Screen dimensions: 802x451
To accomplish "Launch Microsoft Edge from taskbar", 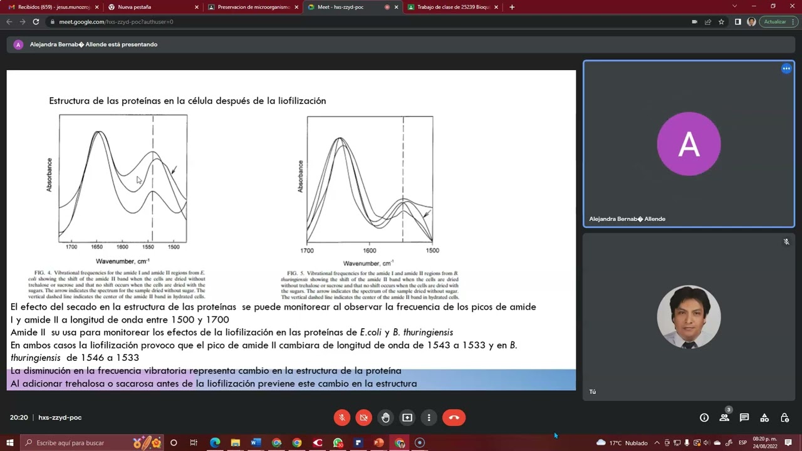I will point(215,443).
